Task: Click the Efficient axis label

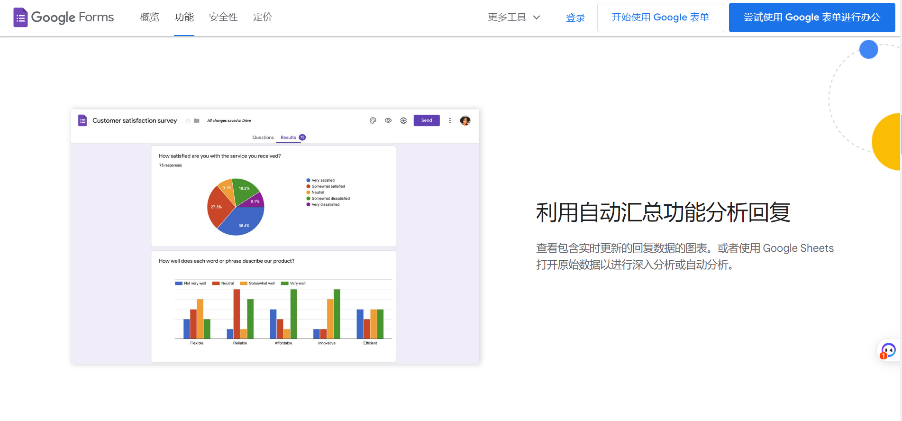Action: pos(370,343)
